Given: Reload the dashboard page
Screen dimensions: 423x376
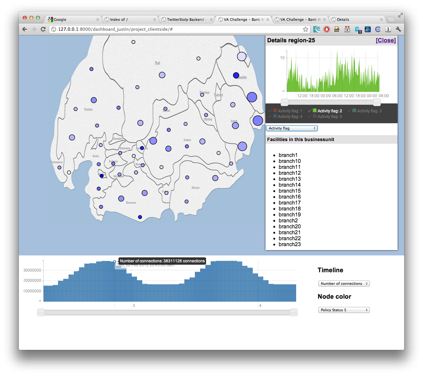Looking at the screenshot, I should [43, 29].
